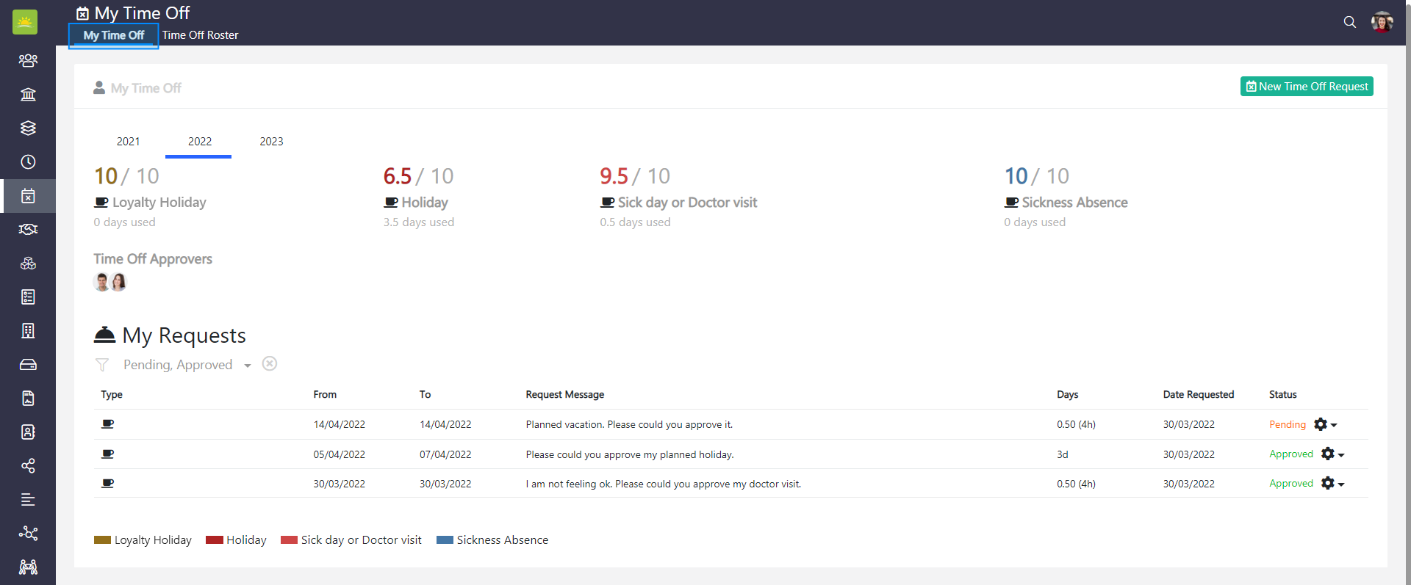This screenshot has width=1411, height=585.
Task: Open the Time Off Roster tab
Action: pyautogui.click(x=200, y=35)
